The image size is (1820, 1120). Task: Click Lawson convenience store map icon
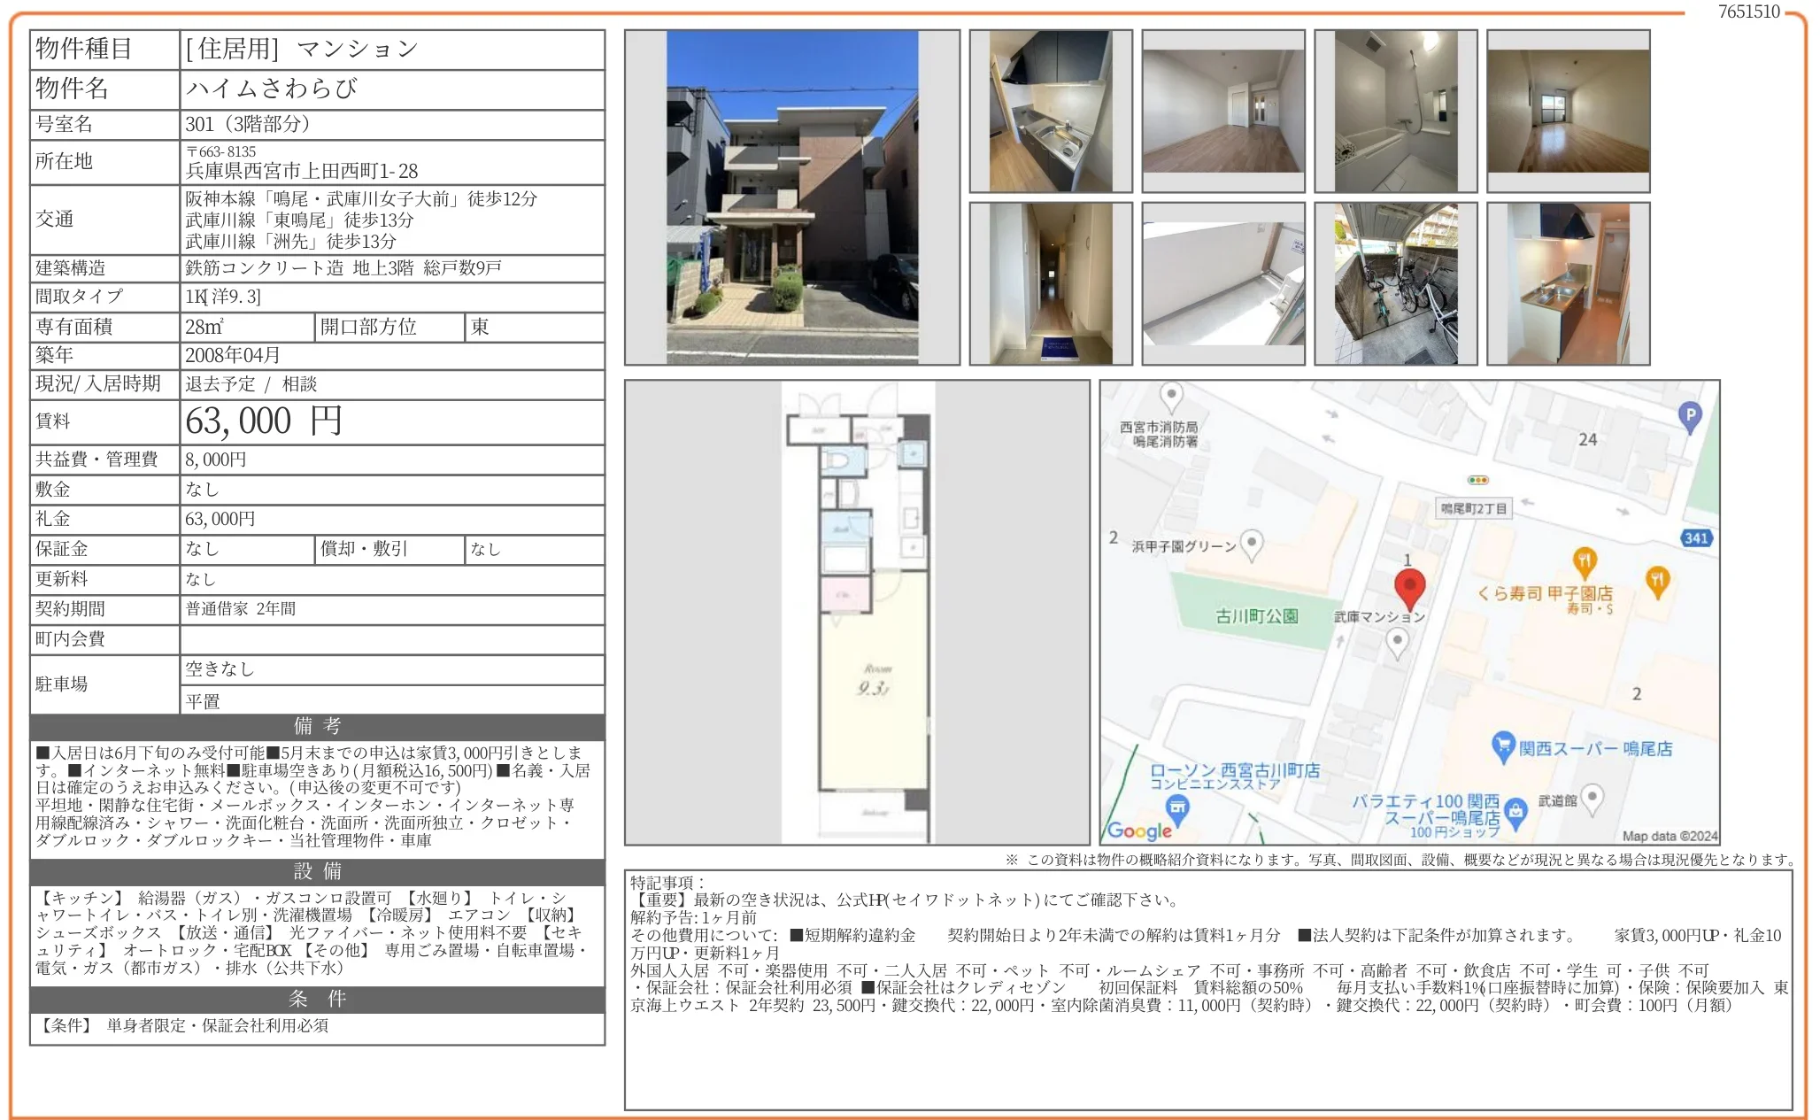pyautogui.click(x=1177, y=807)
